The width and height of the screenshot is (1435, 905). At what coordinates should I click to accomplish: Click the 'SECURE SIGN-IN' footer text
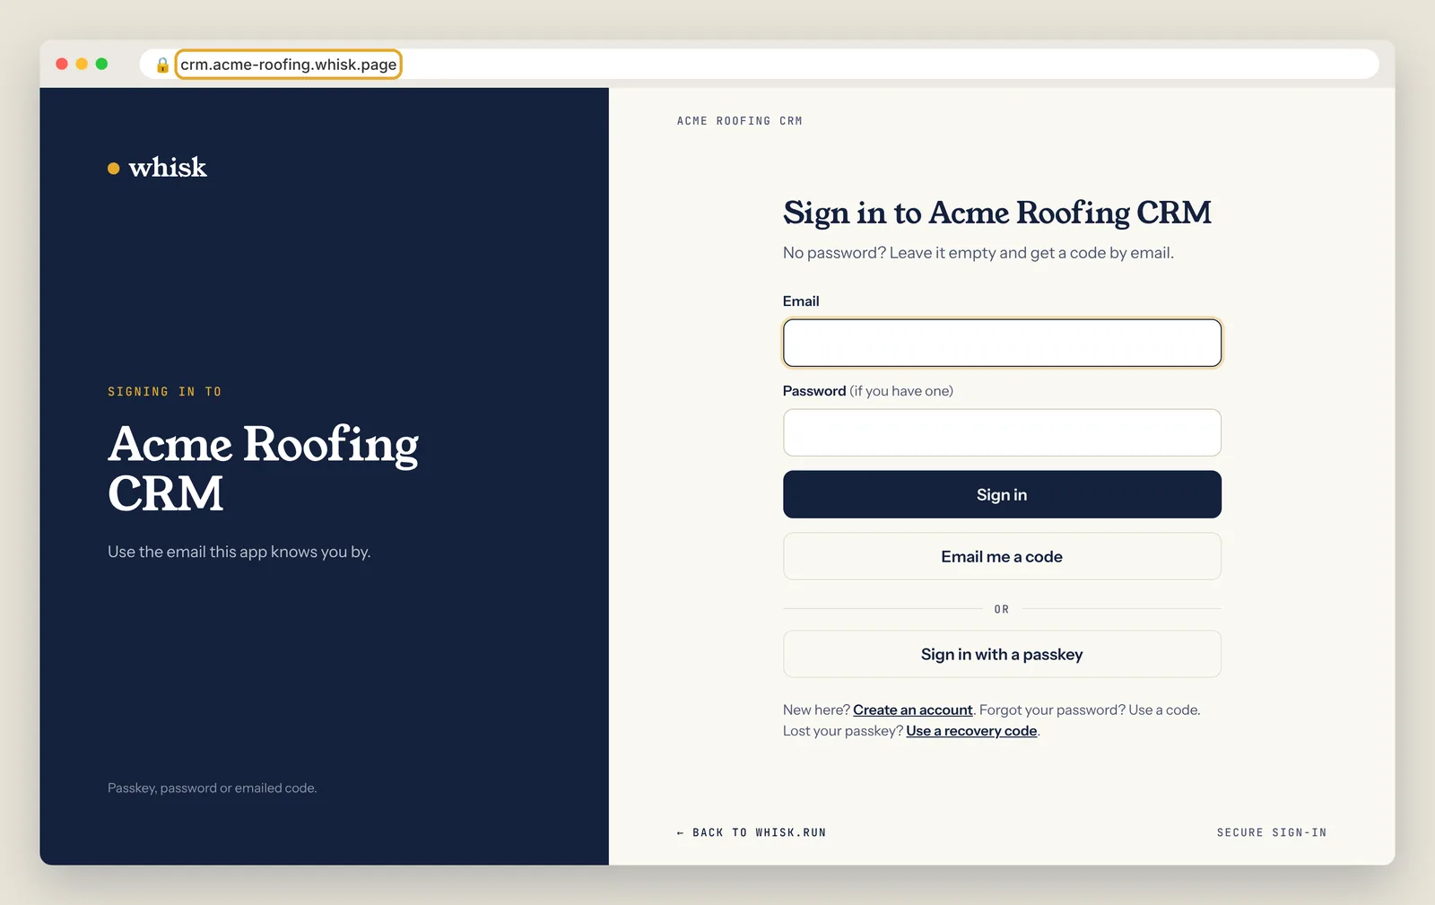(1271, 832)
